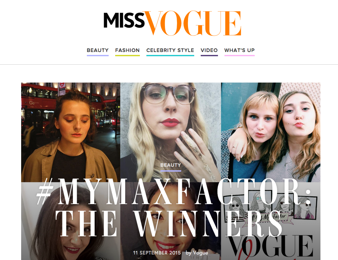Click the Miss Vogue logo
This screenshot has height=260, width=338.
[x=172, y=23]
